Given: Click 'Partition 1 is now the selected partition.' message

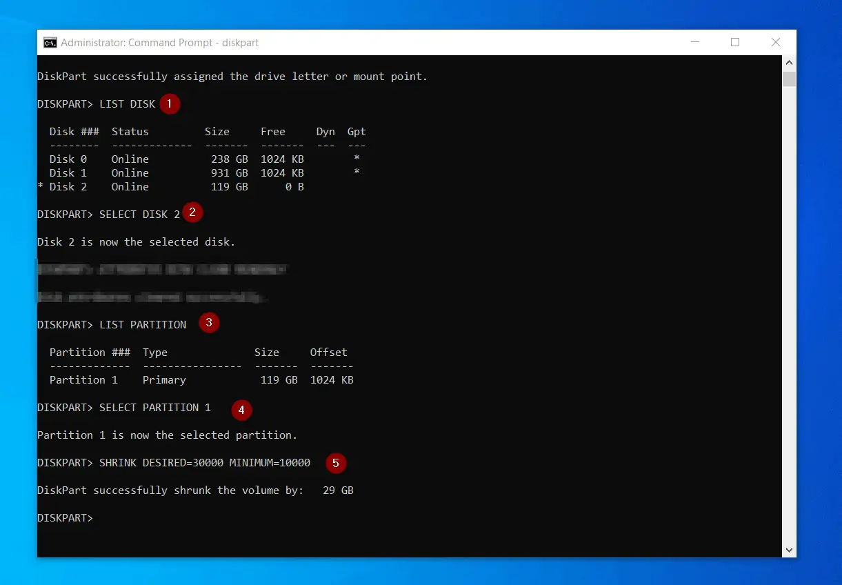Looking at the screenshot, I should (168, 435).
